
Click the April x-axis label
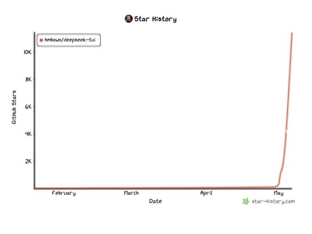click(206, 193)
